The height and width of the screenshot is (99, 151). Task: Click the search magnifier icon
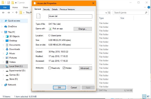[x=146, y=13]
